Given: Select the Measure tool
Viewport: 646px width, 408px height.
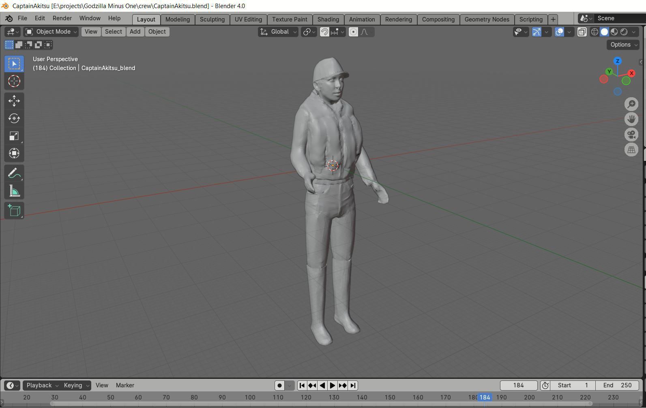Looking at the screenshot, I should click(x=14, y=191).
